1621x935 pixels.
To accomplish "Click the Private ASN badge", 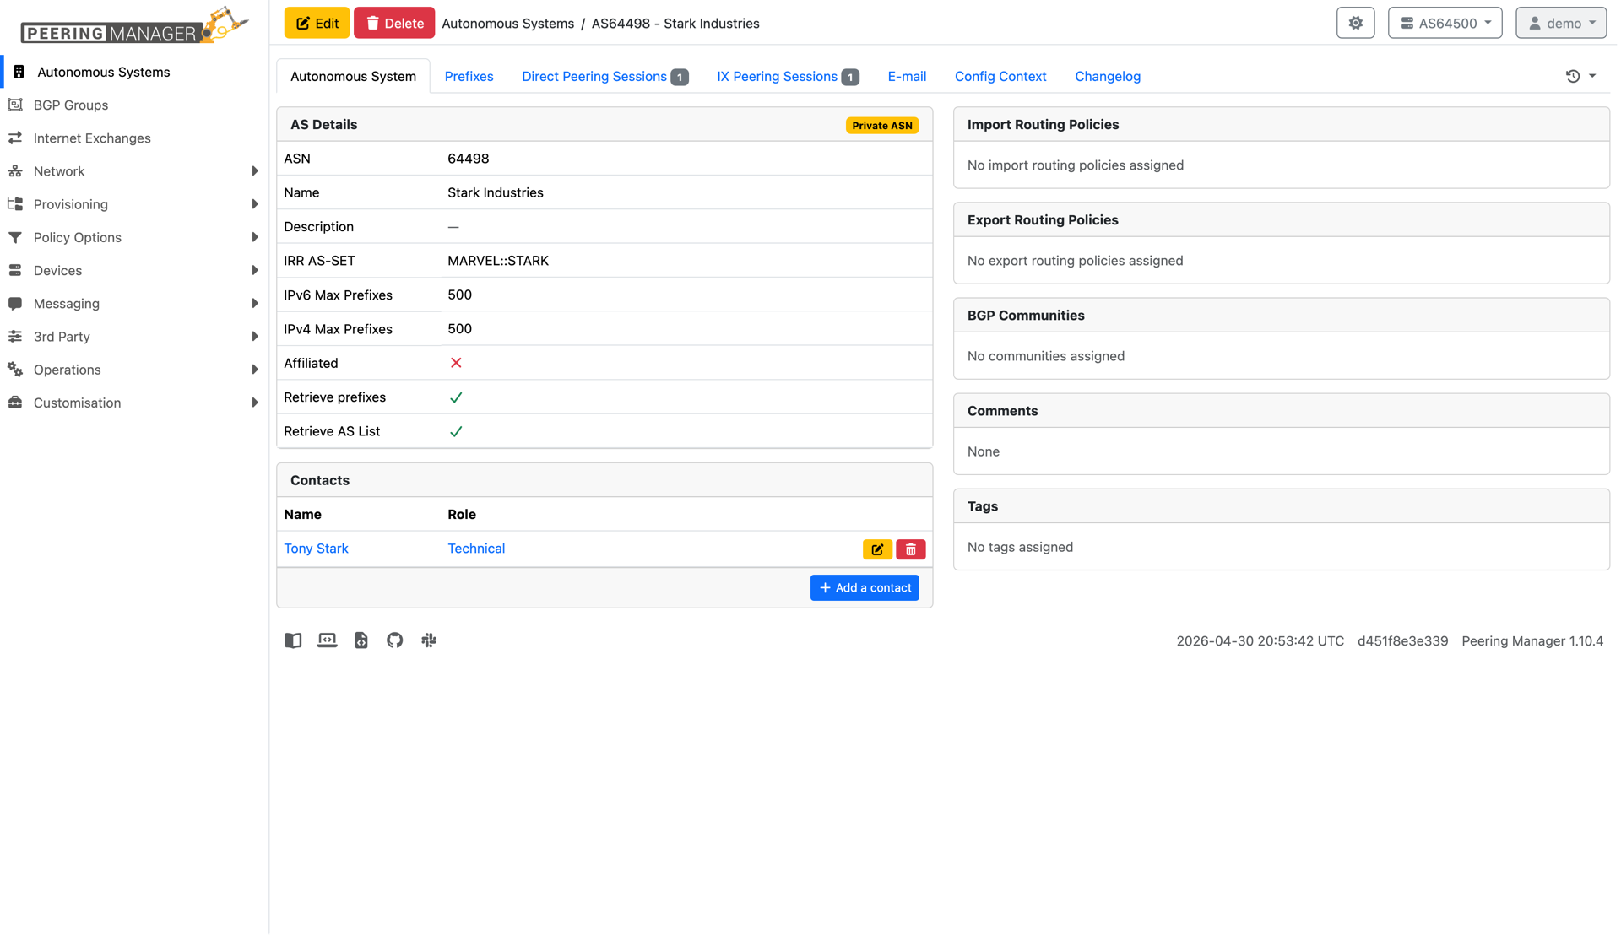I will point(882,126).
